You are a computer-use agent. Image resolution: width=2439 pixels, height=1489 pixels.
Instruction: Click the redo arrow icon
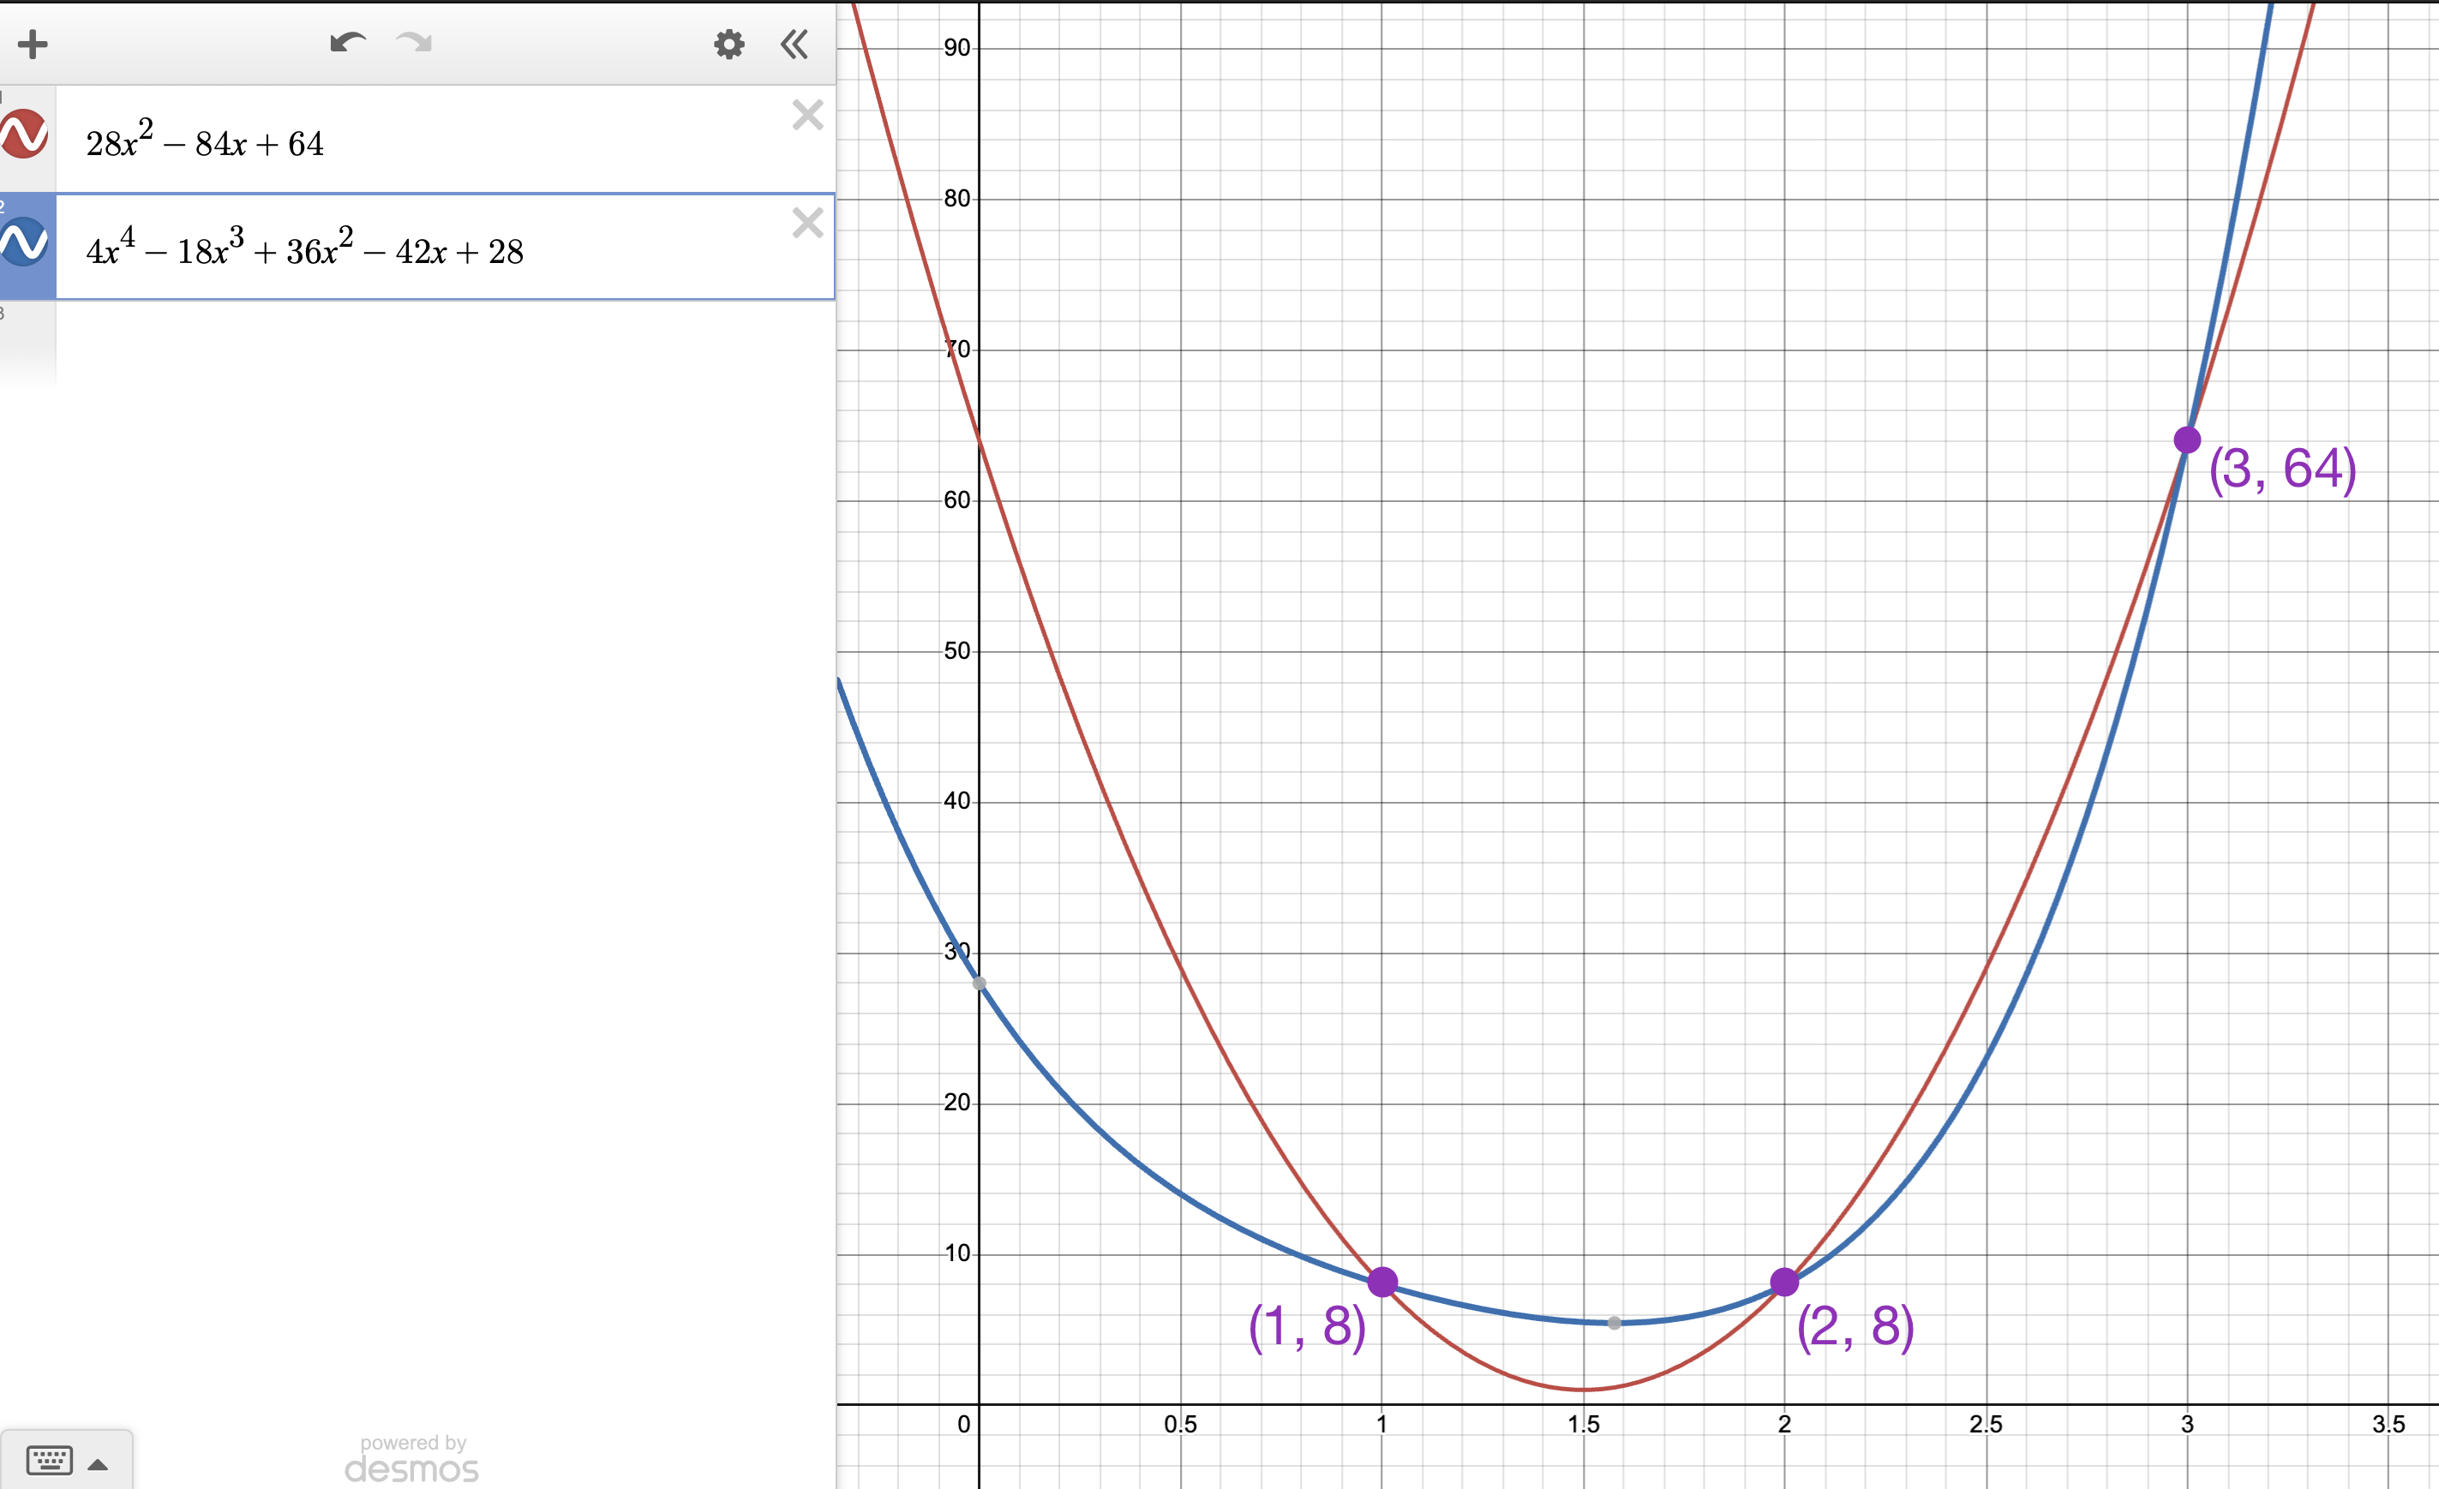pyautogui.click(x=414, y=43)
